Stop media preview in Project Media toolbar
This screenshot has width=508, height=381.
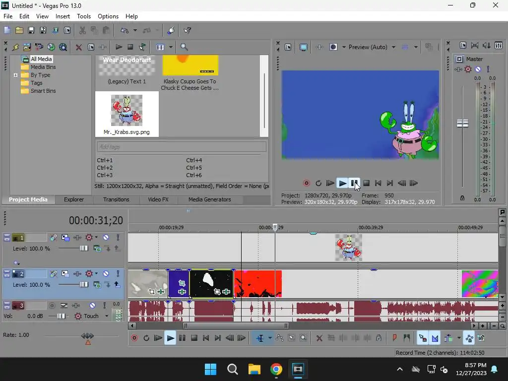[130, 47]
